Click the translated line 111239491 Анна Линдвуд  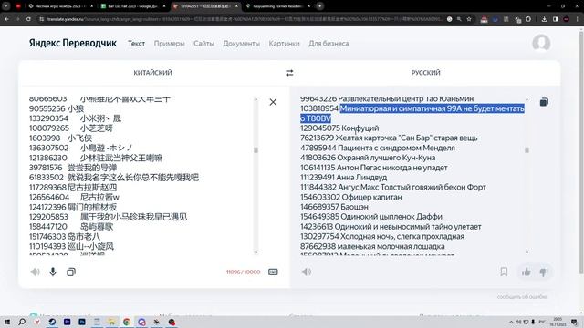[343, 178]
